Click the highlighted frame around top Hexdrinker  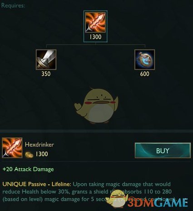point(95,26)
